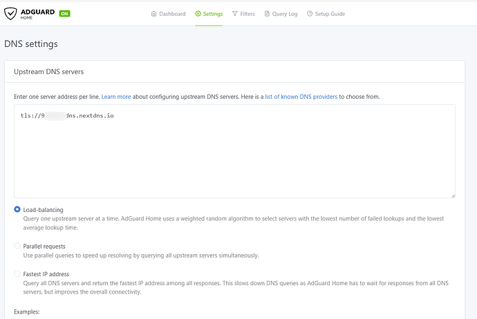
Task: Click the Filters funnel icon
Action: (235, 14)
